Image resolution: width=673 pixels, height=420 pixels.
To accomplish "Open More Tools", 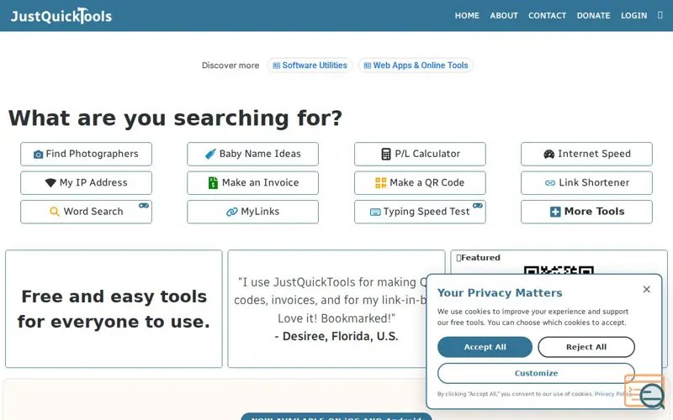I will point(586,212).
